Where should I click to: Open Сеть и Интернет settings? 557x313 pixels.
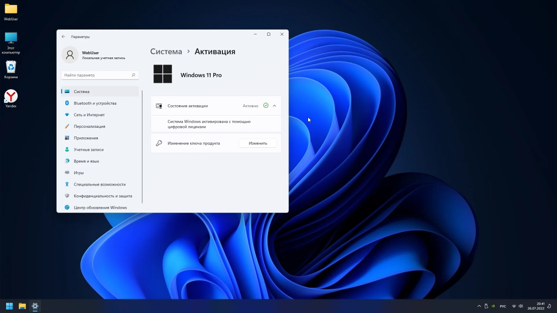[x=100, y=115]
